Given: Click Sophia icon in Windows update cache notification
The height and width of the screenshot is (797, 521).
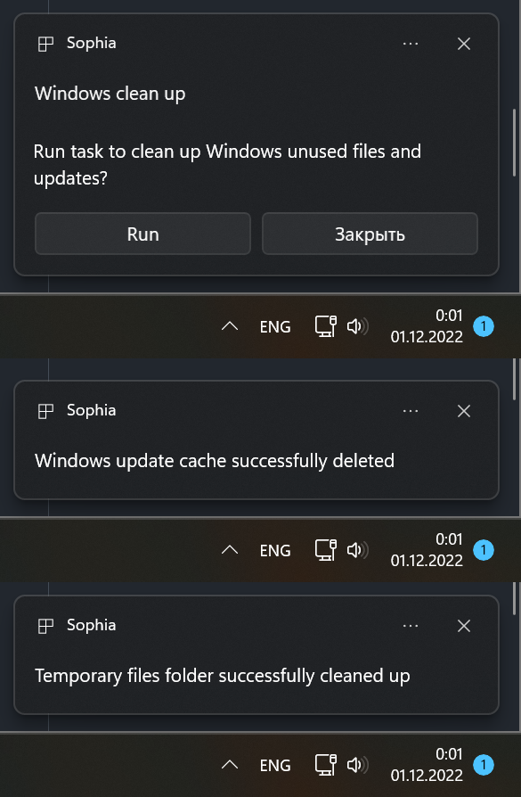Looking at the screenshot, I should [45, 411].
